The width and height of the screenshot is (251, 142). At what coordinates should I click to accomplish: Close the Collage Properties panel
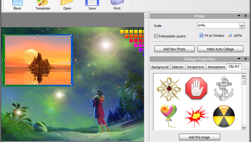click(246, 59)
